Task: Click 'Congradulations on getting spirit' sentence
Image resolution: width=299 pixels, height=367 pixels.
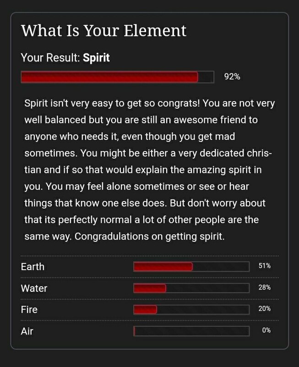Action: click(149, 236)
